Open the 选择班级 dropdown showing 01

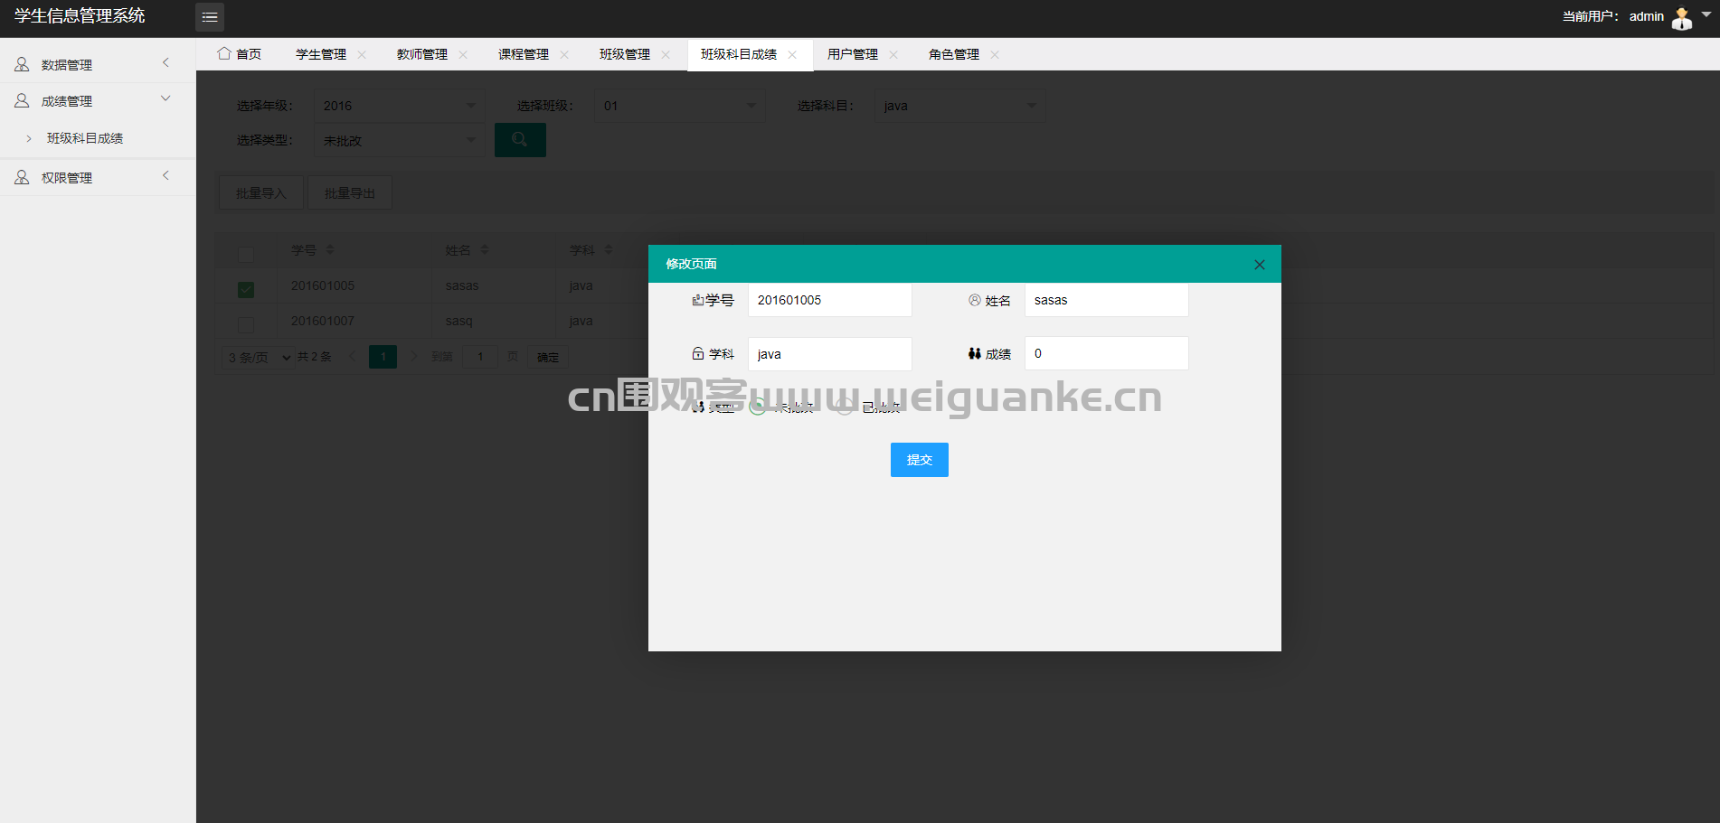click(x=680, y=106)
